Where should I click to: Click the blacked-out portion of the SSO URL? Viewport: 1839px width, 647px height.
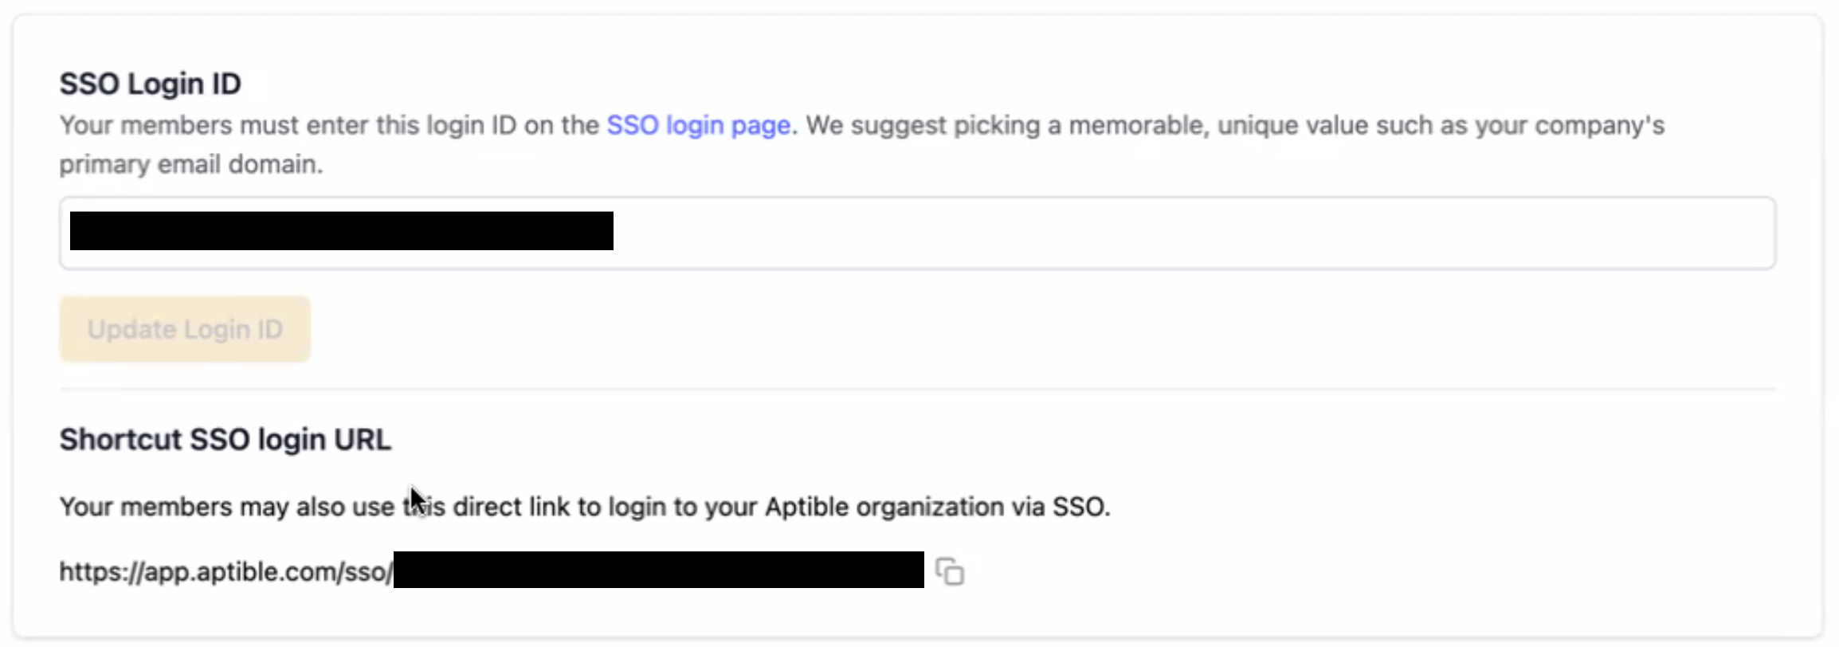658,571
